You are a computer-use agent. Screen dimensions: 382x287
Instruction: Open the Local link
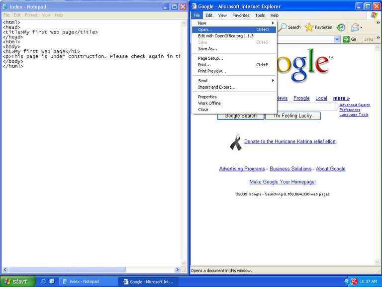pyautogui.click(x=321, y=98)
